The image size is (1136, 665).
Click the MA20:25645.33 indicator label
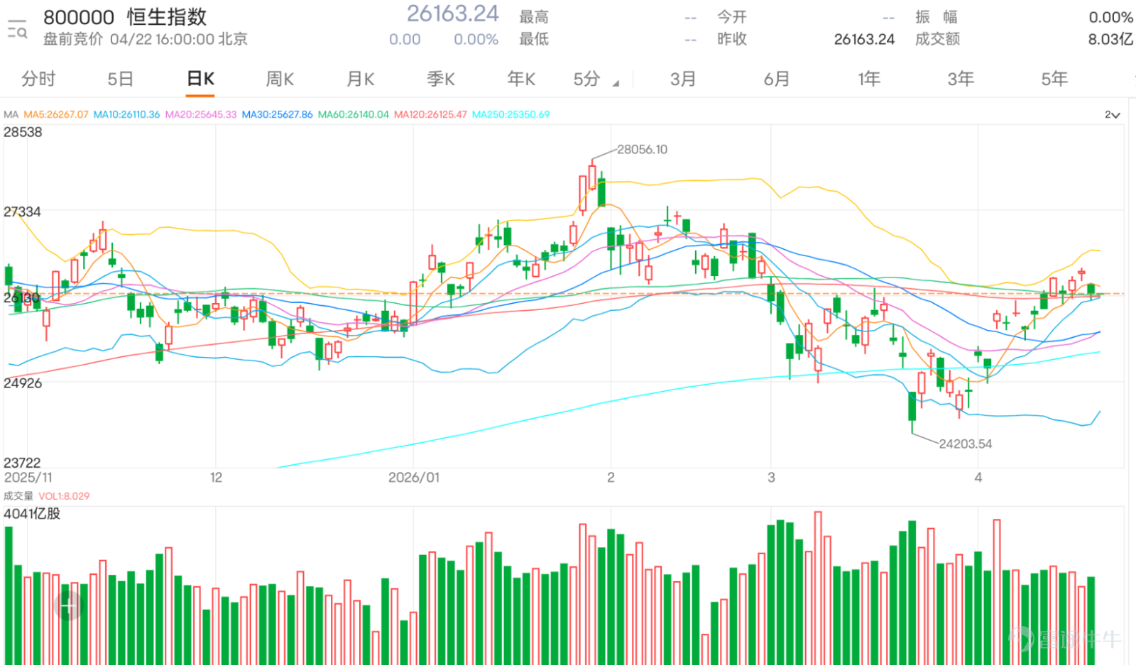(201, 114)
